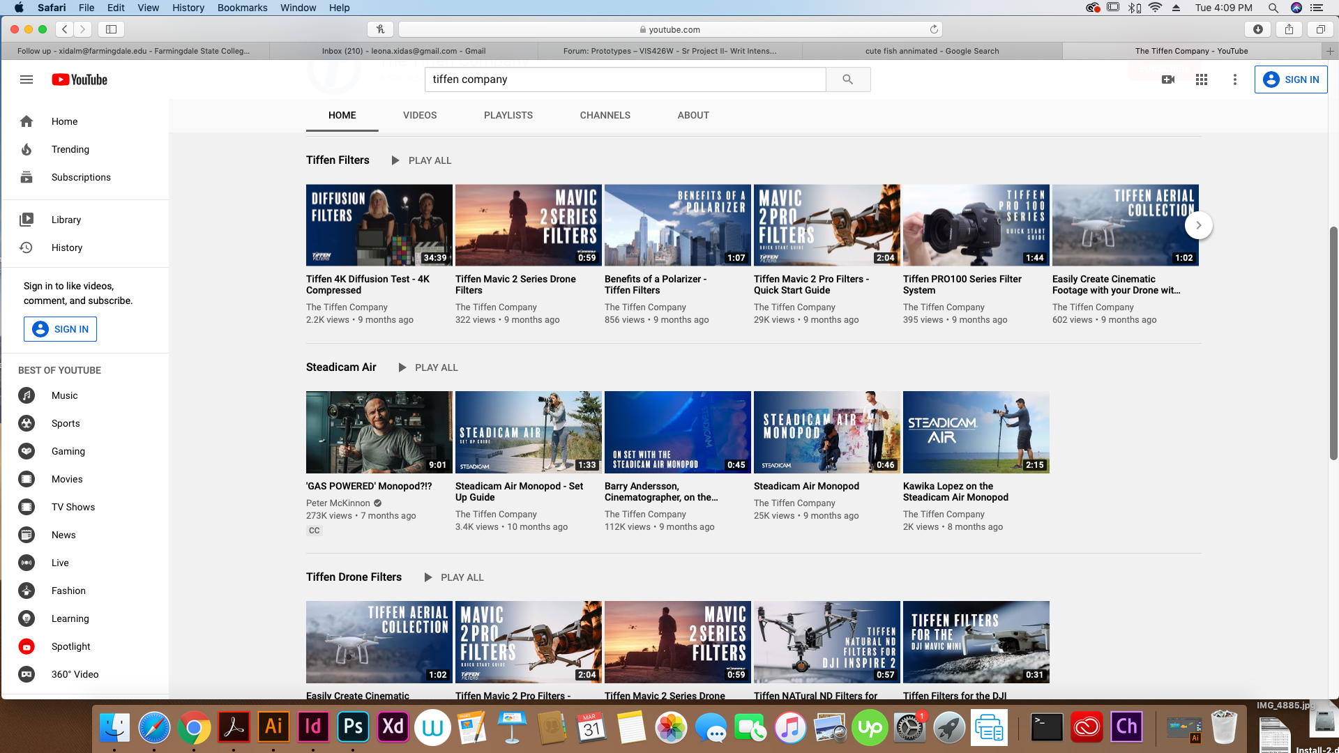Show Safari tab overview
Viewport: 1339px width, 753px height.
[x=1320, y=29]
